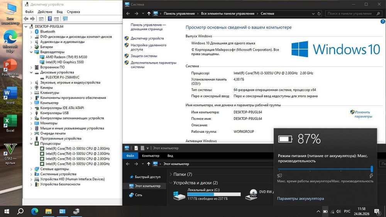Click the 'Файл' tab in Explorer ribbon
Screen dimensions: 386x217
(x=130, y=156)
